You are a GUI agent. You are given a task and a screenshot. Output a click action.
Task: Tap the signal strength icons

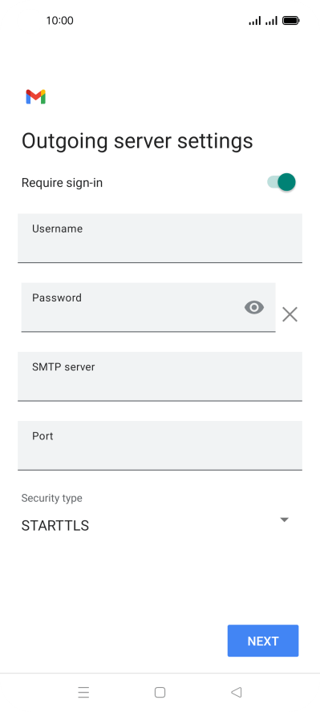coord(263,20)
